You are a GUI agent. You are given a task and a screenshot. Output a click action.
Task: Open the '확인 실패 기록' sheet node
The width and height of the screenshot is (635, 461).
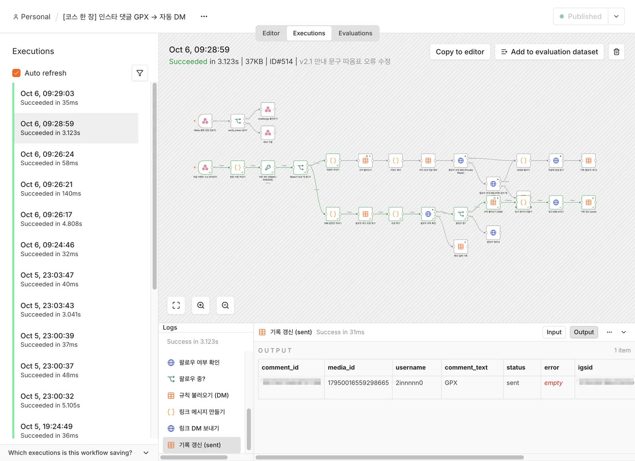tap(461, 247)
